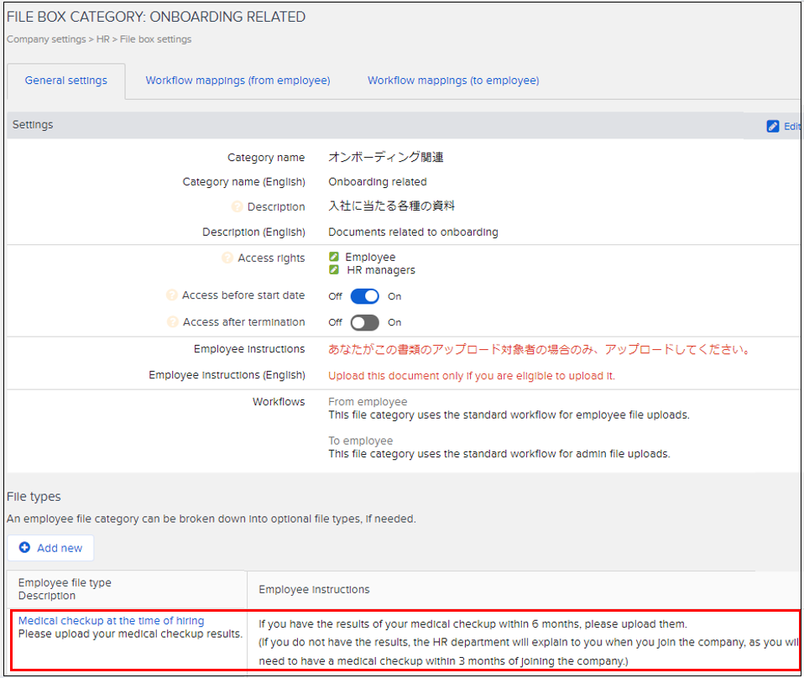Screen dimensions: 804x678
Task: Enable the Access after termination toggle
Action: point(364,323)
